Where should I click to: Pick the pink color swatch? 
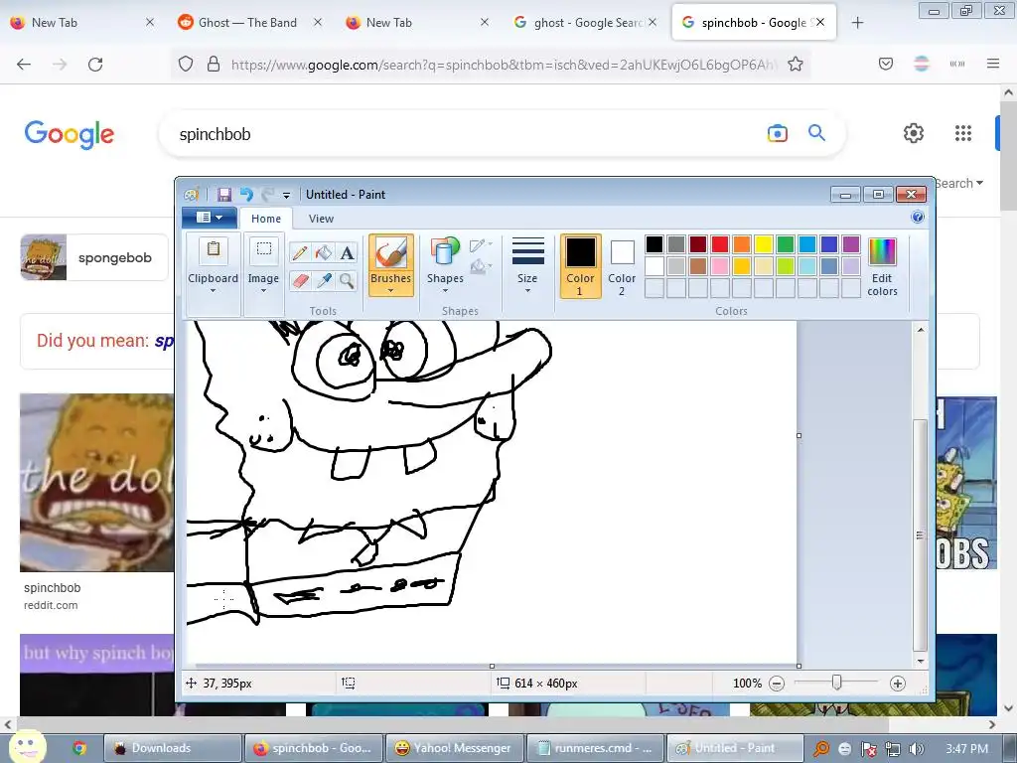[719, 266]
